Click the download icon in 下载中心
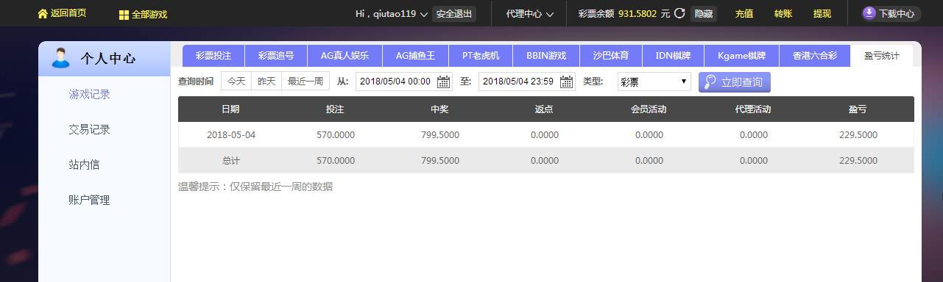The width and height of the screenshot is (943, 282). (x=869, y=13)
